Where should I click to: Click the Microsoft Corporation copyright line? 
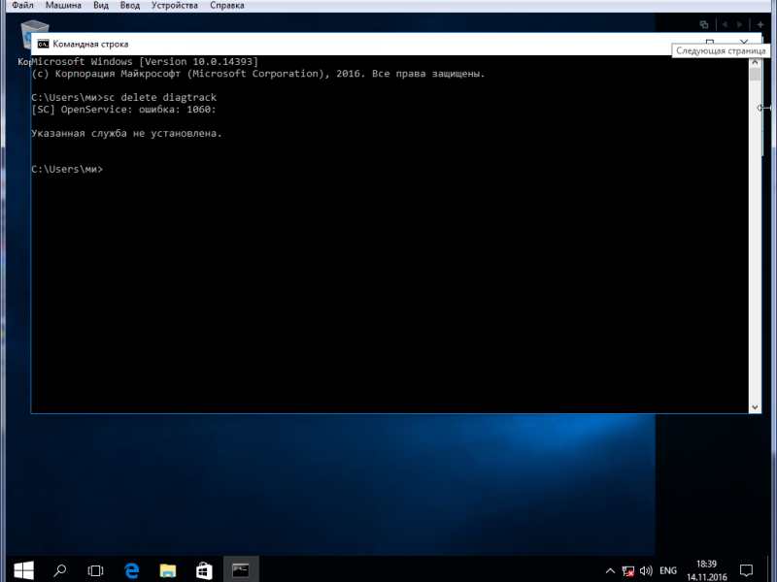coord(258,74)
